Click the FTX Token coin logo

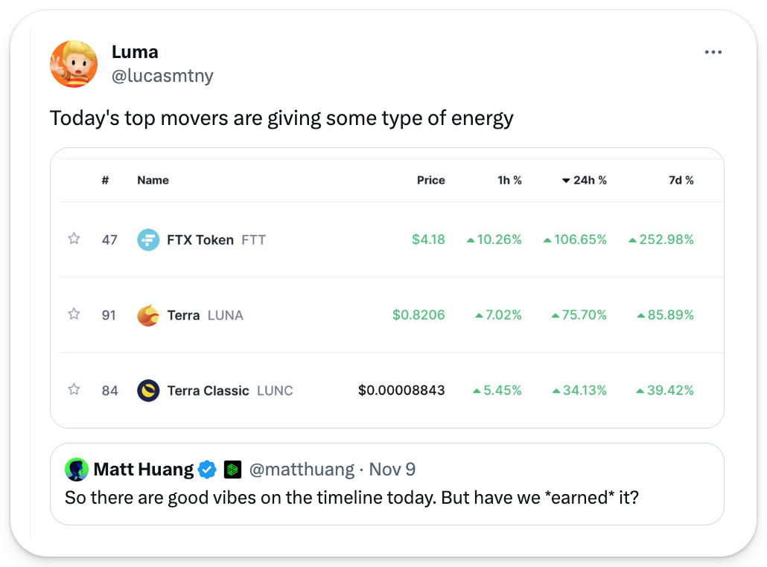[148, 240]
